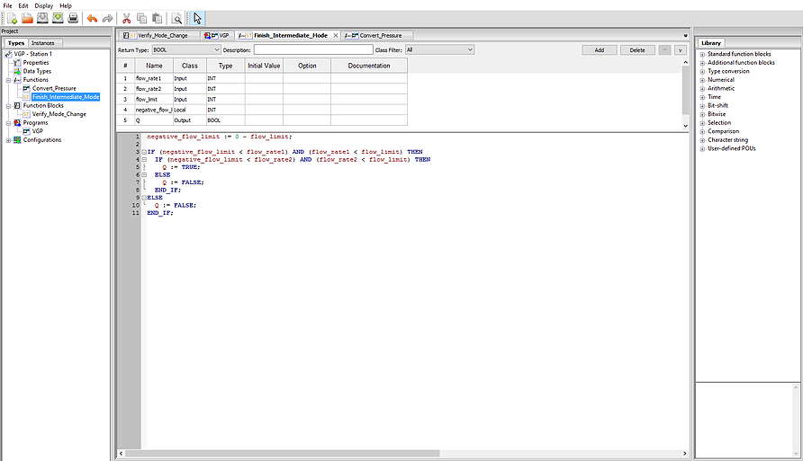
Task: Switch to the Instances tab
Action: pyautogui.click(x=42, y=42)
